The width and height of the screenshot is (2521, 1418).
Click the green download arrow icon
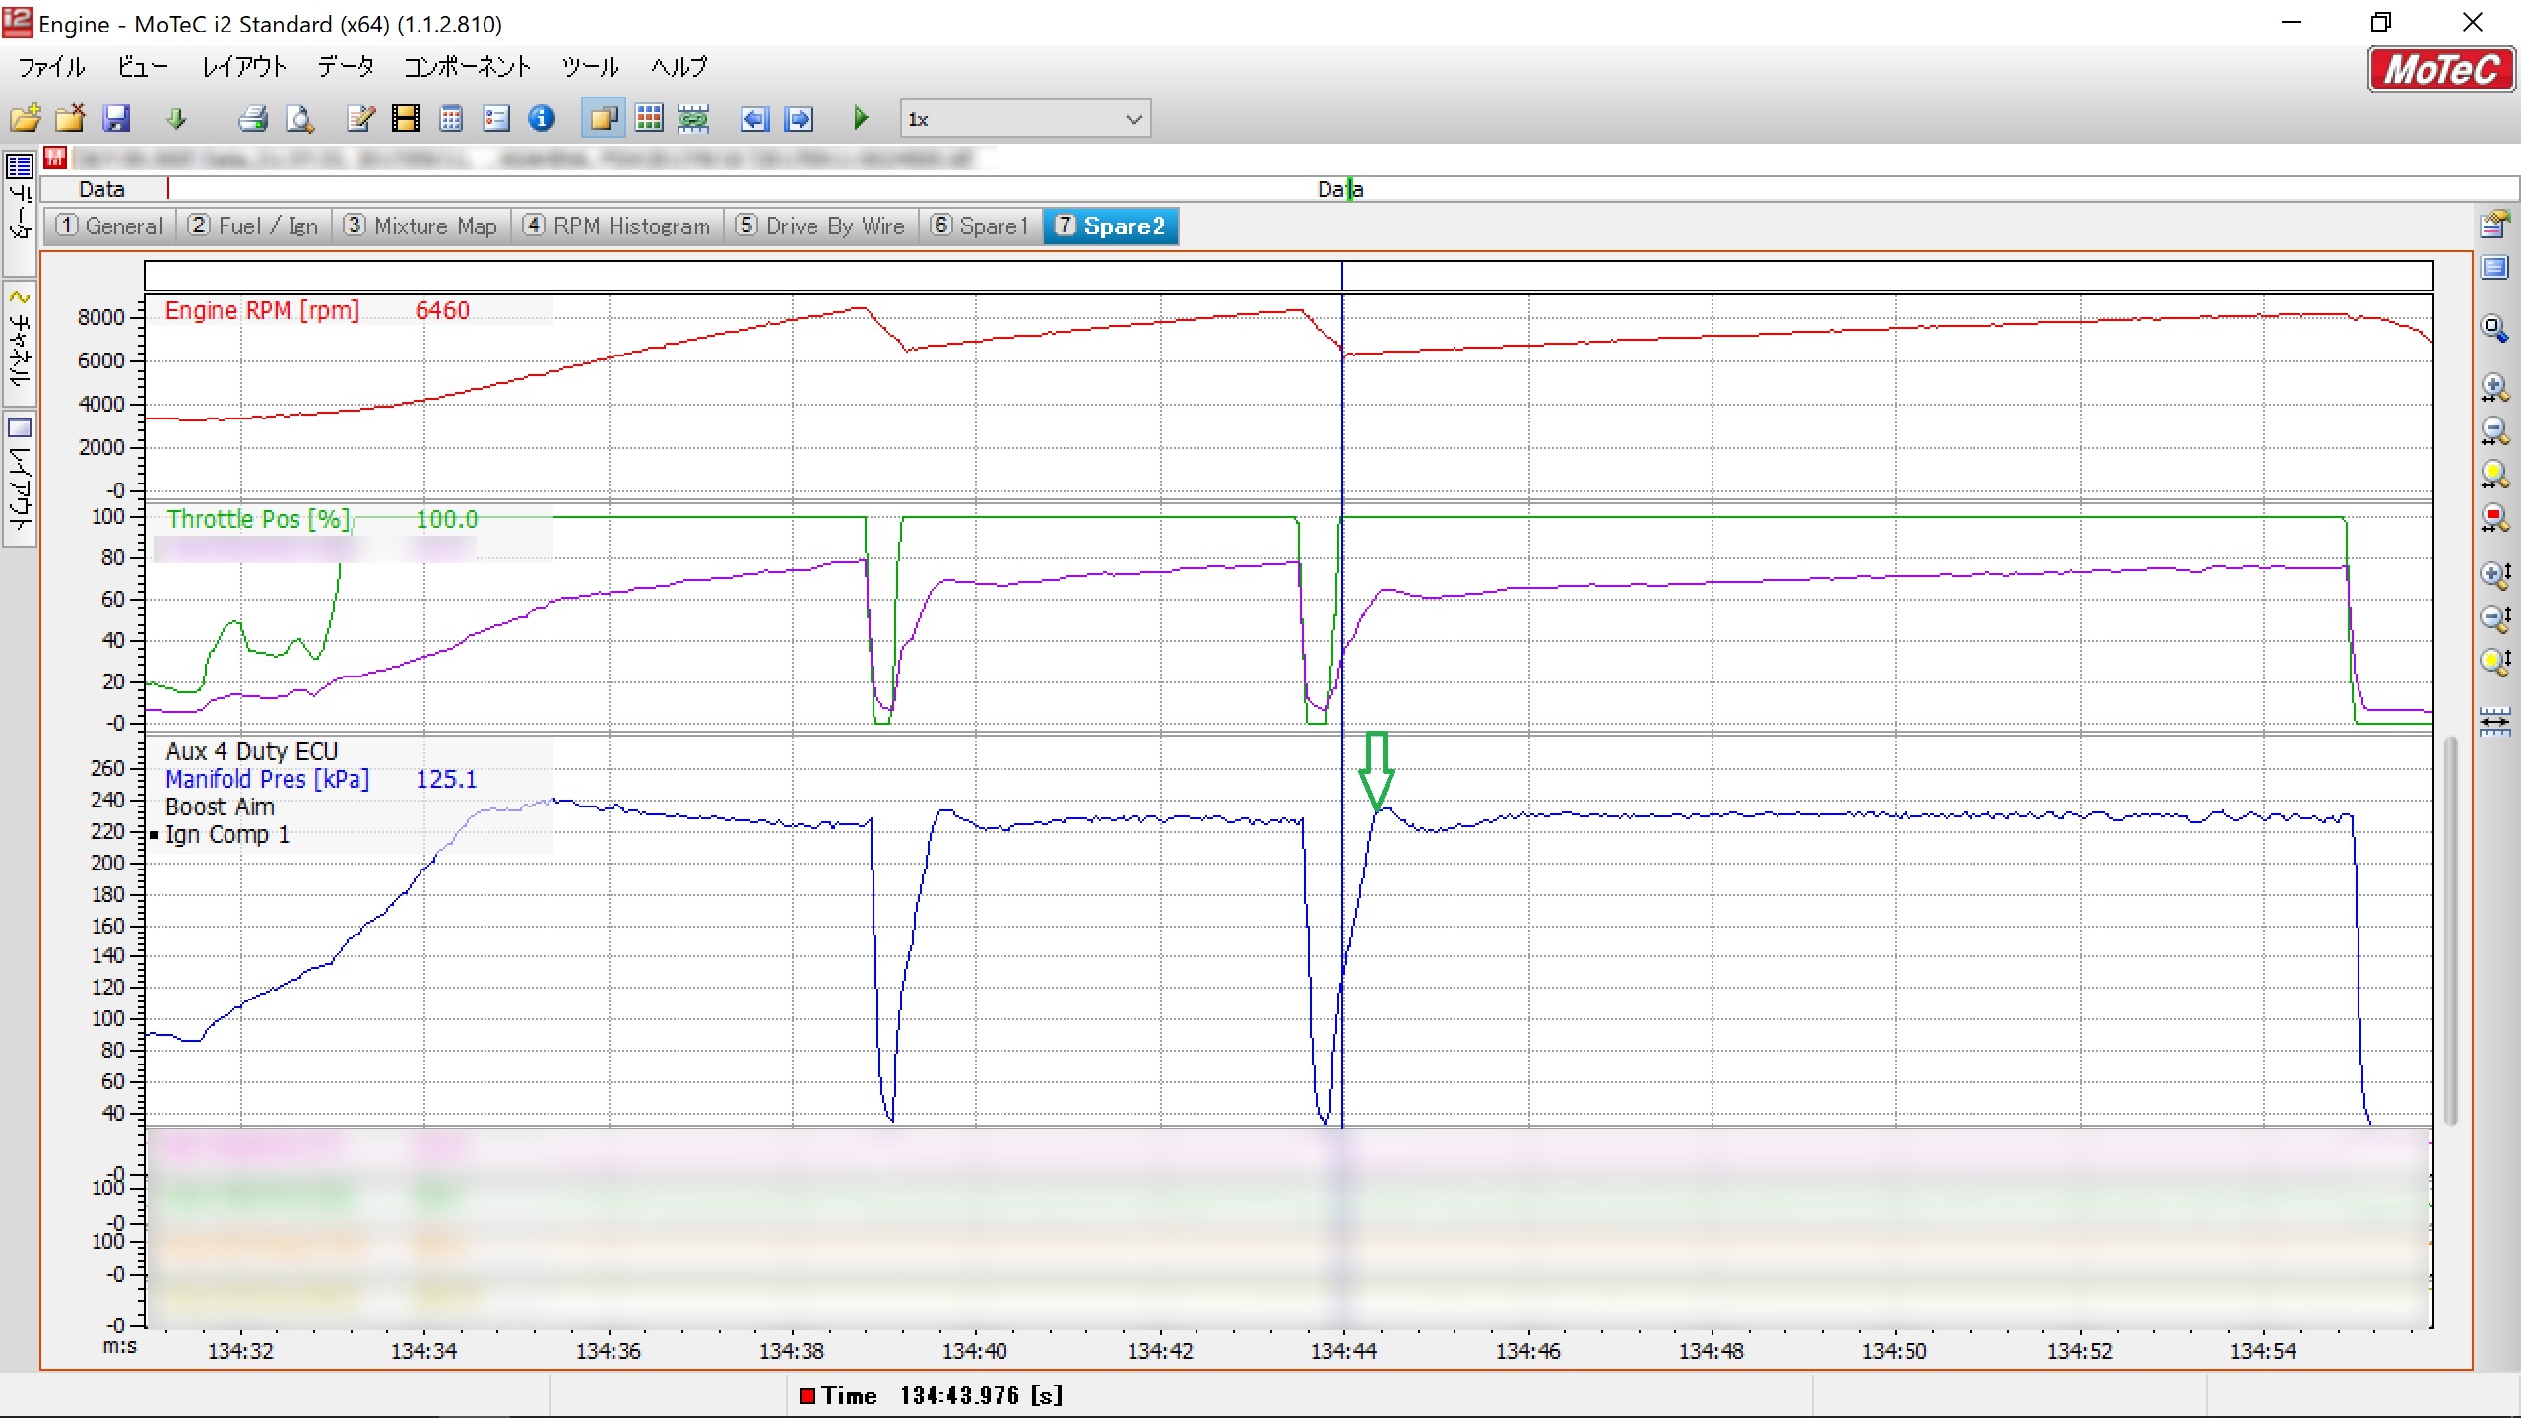click(176, 119)
